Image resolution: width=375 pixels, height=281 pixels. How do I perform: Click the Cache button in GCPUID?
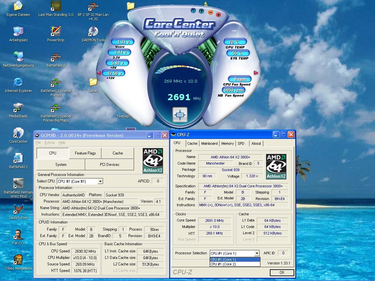118,153
